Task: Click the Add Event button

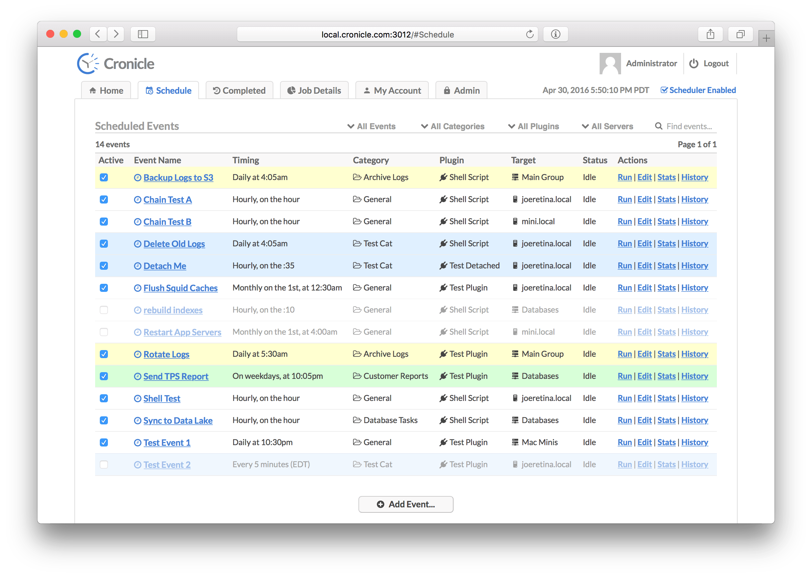Action: click(406, 504)
